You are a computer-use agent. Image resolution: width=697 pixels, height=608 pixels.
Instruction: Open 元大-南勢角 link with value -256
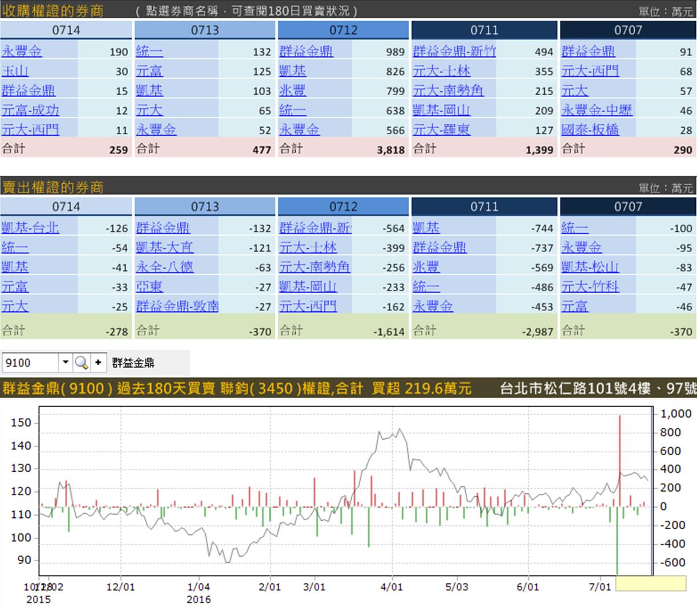[x=315, y=267]
